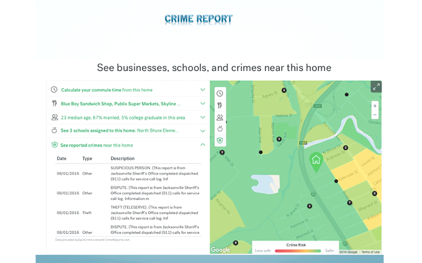Image resolution: width=422 pixels, height=263 pixels.
Task: Click 'See reported crimes' link
Action: pos(81,145)
